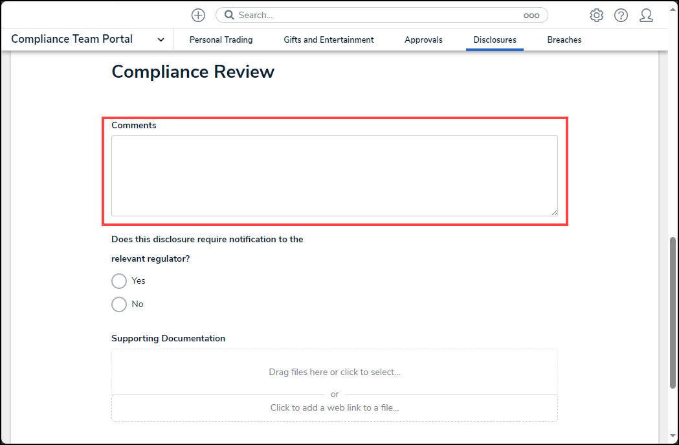Open the search options ellipsis icon
Image resolution: width=679 pixels, height=445 pixels.
(531, 16)
